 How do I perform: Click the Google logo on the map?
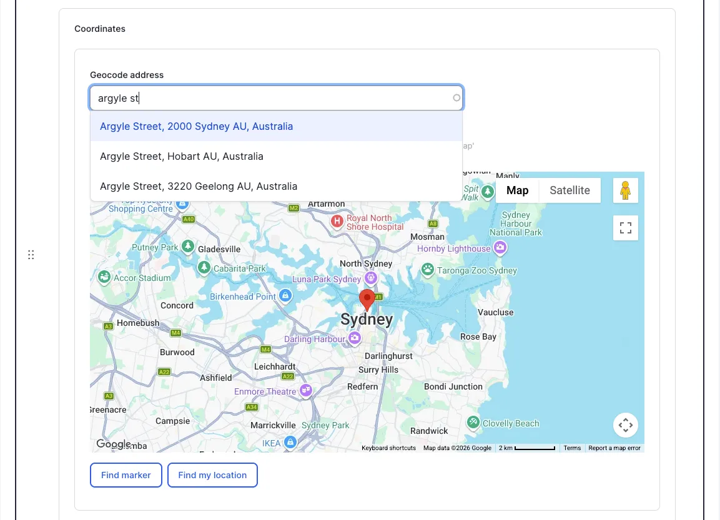(114, 444)
